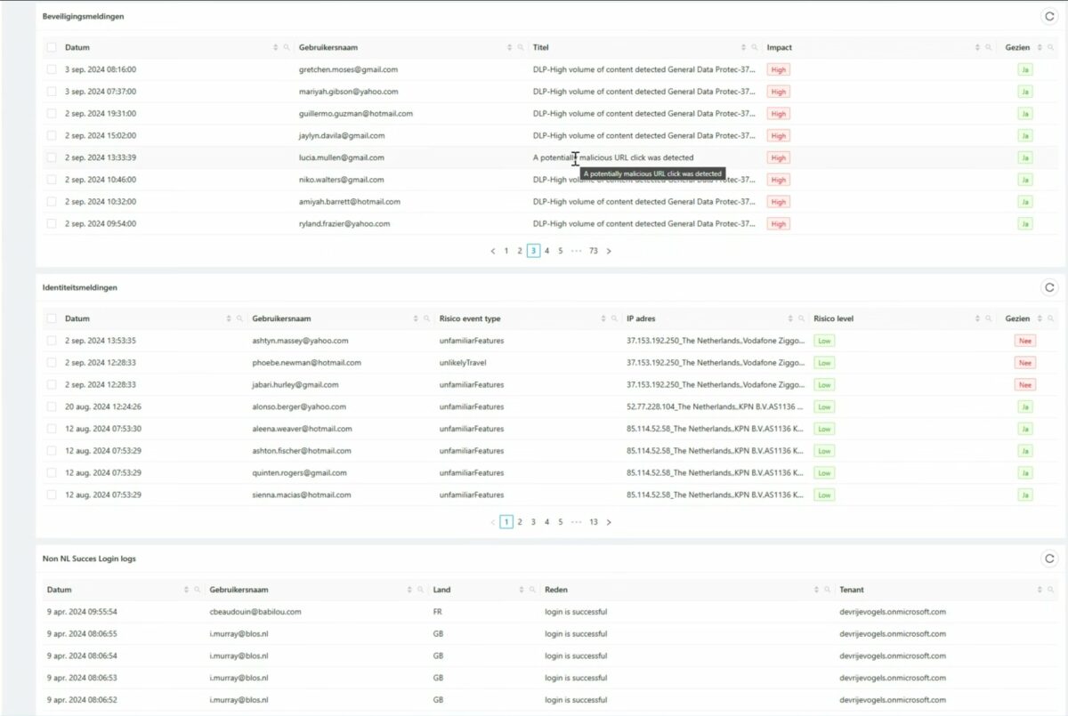Click niko.walters@gmail.com username cell
The height and width of the screenshot is (716, 1068).
coord(342,180)
